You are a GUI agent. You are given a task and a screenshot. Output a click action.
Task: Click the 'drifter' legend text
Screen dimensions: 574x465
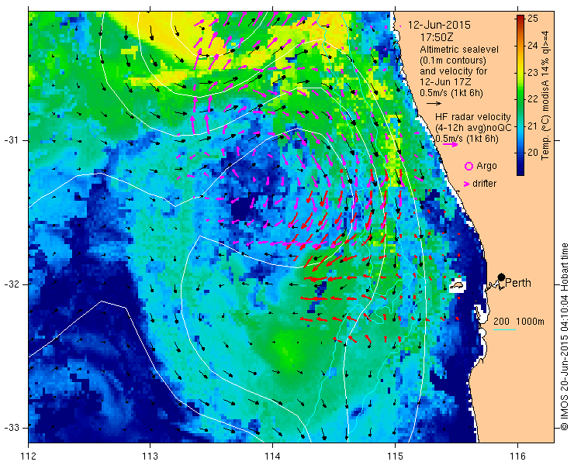[x=484, y=184]
